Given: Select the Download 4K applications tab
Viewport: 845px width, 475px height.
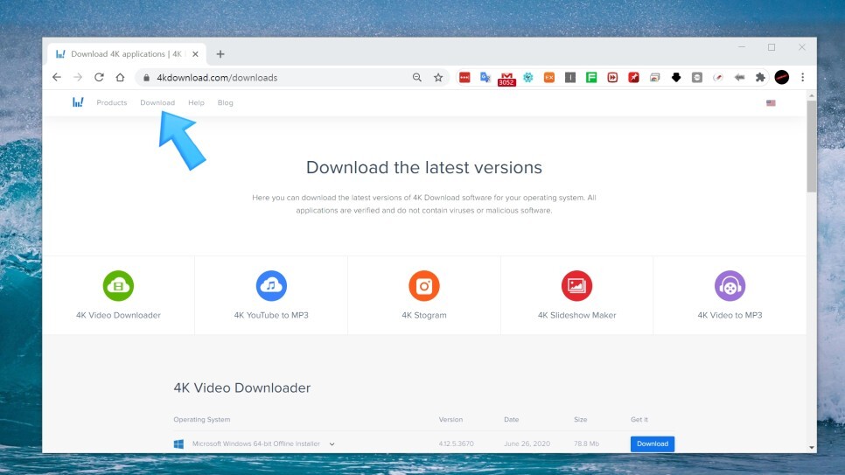Looking at the screenshot, I should click(127, 54).
